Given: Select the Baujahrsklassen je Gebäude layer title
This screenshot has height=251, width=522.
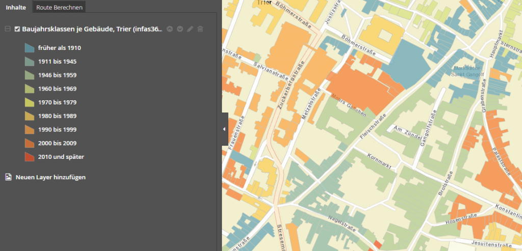Looking at the screenshot, I should tap(92, 30).
